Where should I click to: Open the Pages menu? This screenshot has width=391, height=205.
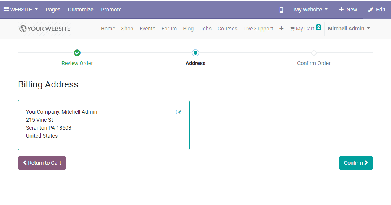[x=53, y=10]
